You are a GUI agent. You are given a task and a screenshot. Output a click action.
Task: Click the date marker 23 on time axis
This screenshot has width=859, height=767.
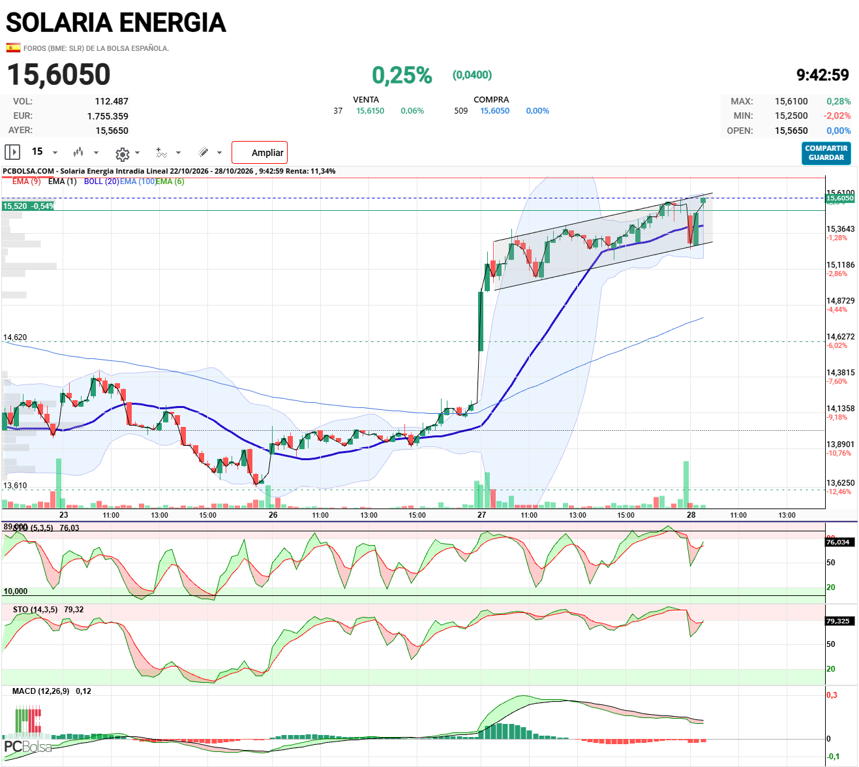63,515
